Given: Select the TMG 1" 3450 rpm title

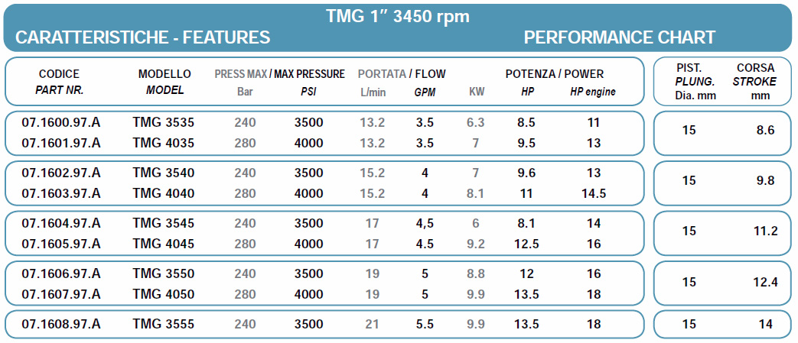Looking at the screenshot, I should [398, 17].
